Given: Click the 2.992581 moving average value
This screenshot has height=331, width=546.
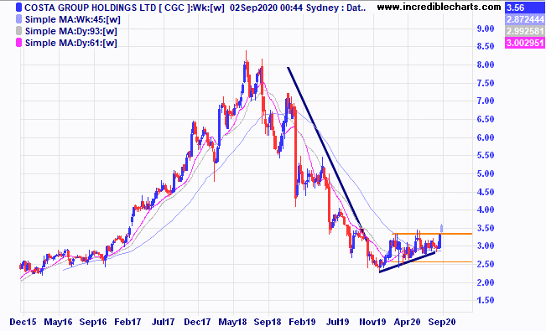Looking at the screenshot, I should click(524, 31).
